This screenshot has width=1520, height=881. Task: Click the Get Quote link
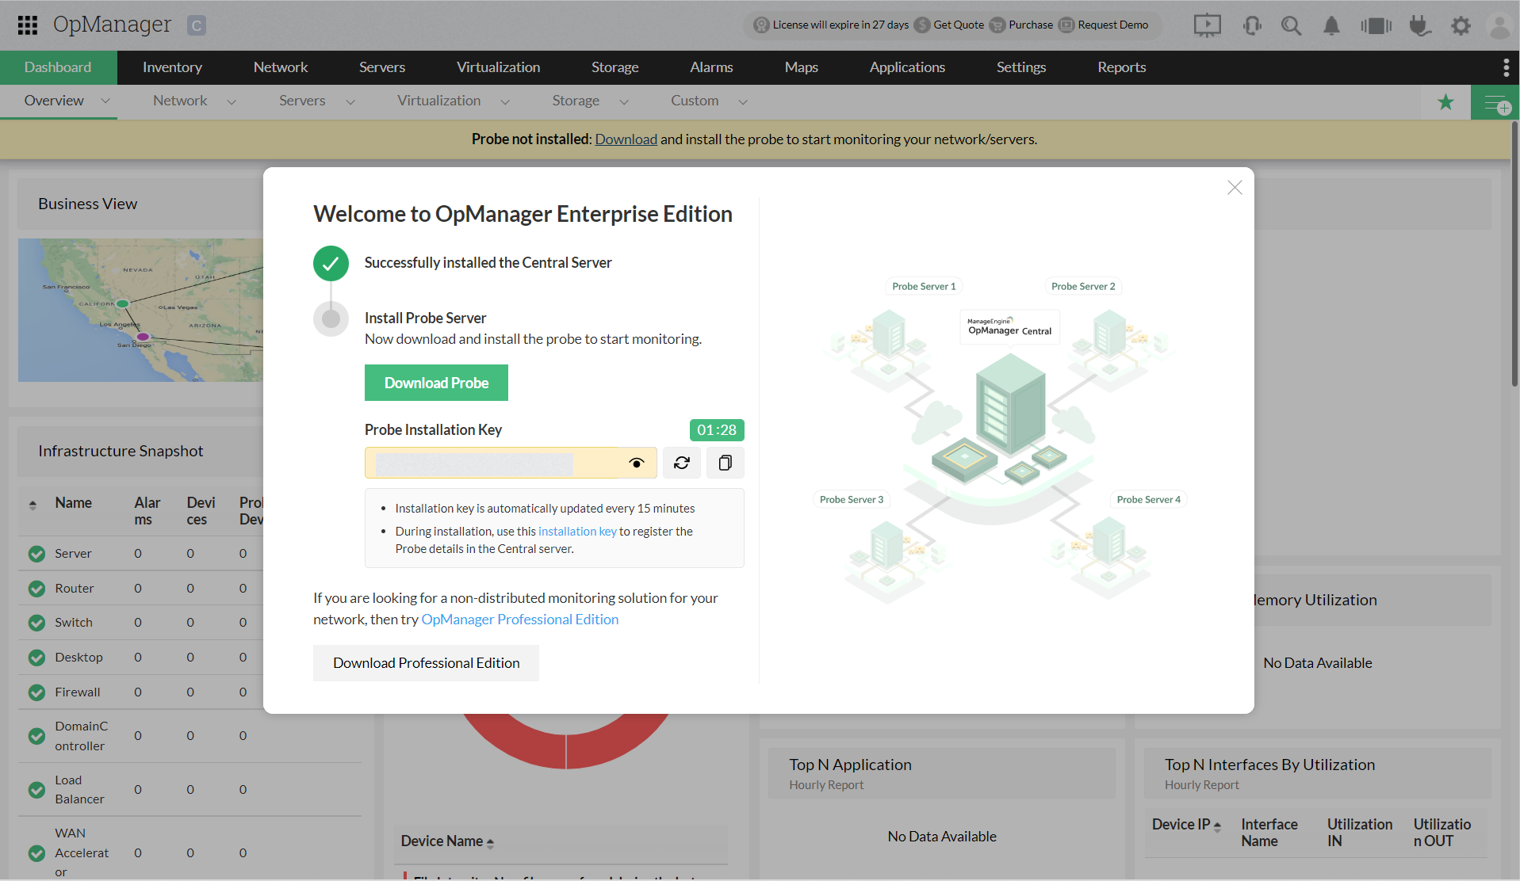click(959, 25)
